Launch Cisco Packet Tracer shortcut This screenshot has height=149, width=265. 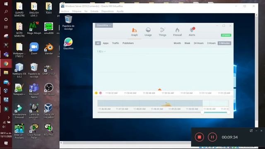pos(34,132)
